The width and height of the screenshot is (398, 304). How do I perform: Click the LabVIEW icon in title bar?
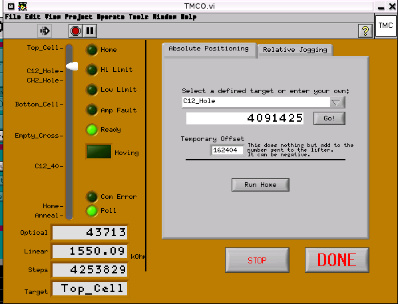(x=23, y=6)
